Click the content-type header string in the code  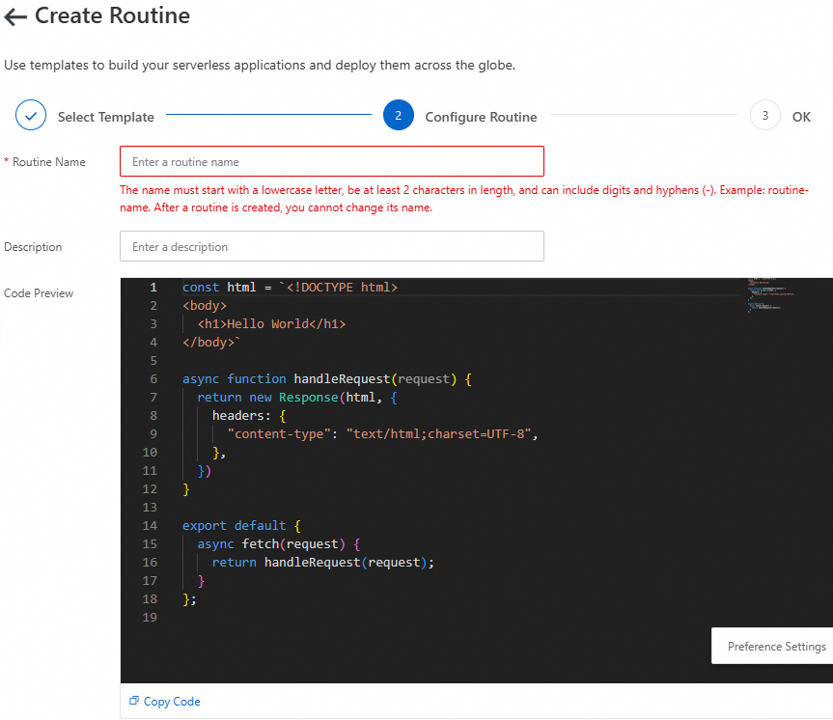coord(283,434)
